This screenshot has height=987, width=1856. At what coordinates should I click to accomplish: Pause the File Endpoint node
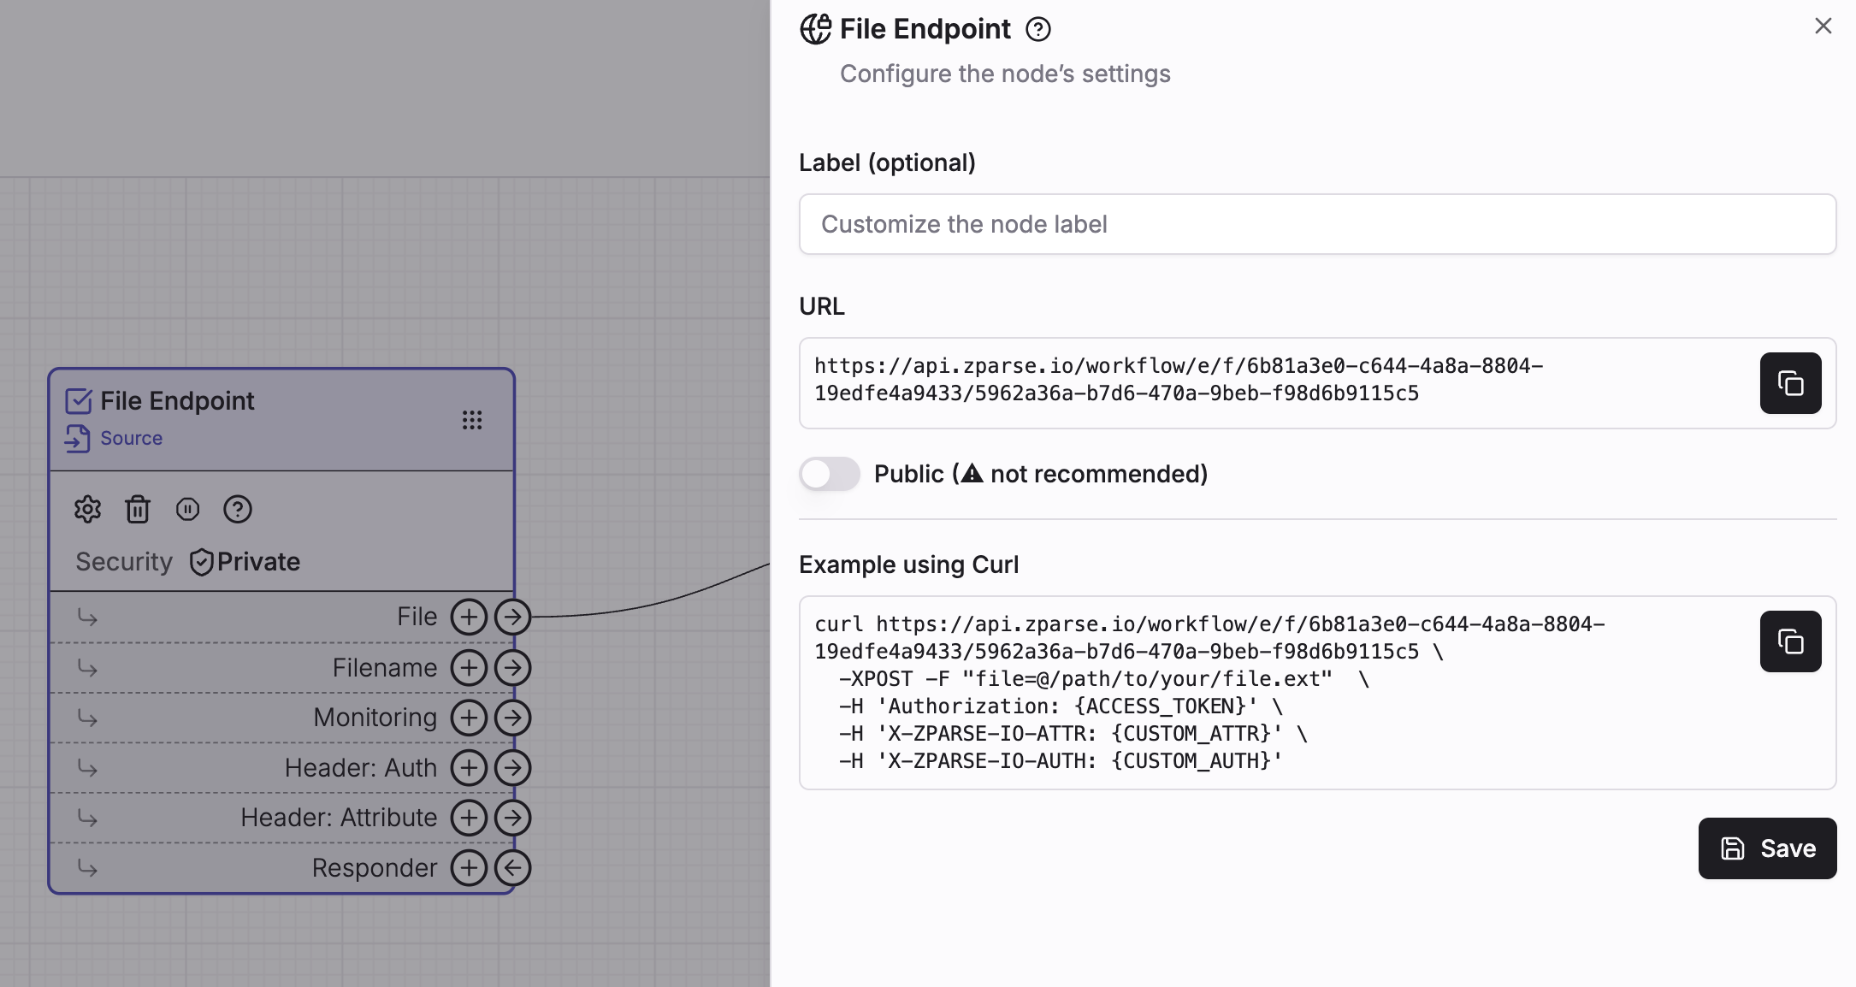(x=187, y=510)
